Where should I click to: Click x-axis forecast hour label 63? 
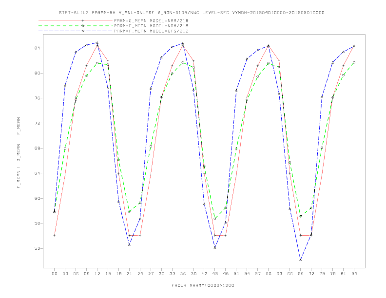(x=279, y=274)
